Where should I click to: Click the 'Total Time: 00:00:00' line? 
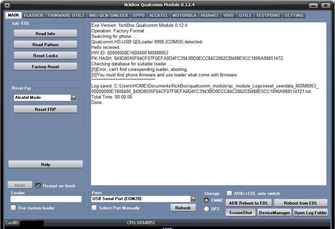pos(112,97)
